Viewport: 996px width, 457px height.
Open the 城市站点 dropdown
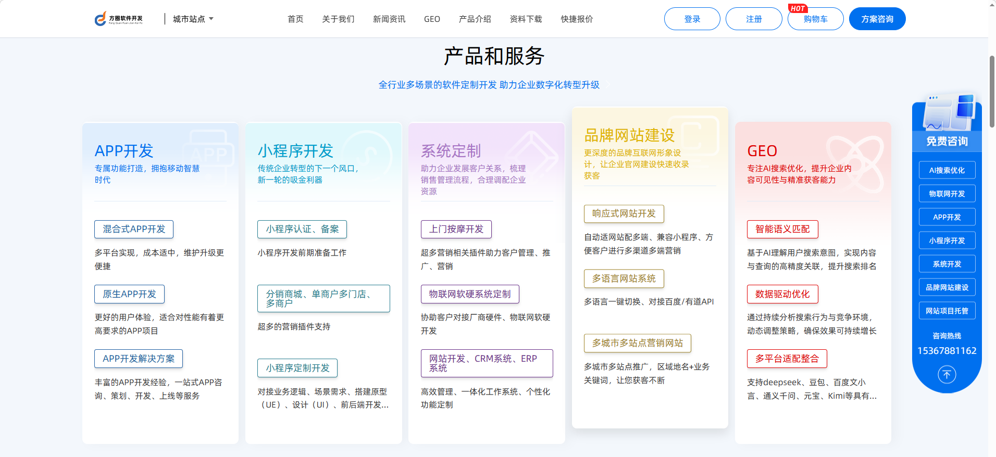tap(193, 19)
